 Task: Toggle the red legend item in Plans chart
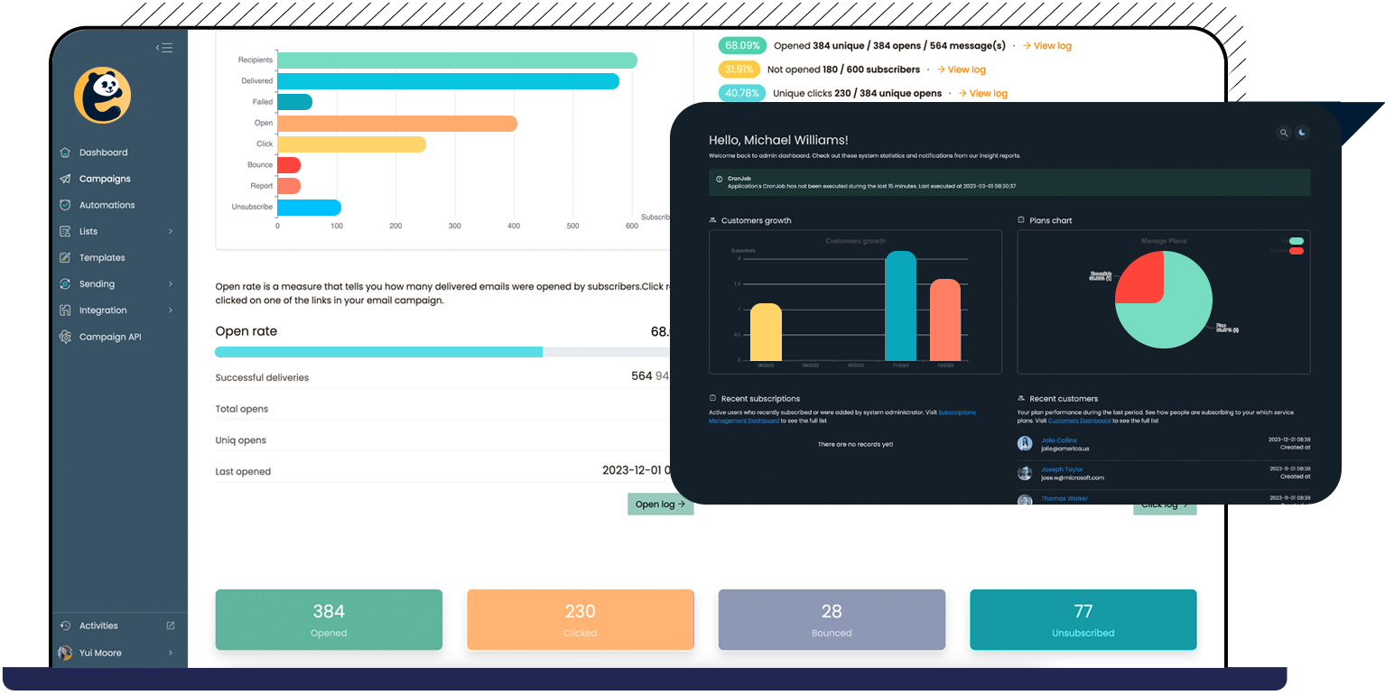click(1297, 251)
